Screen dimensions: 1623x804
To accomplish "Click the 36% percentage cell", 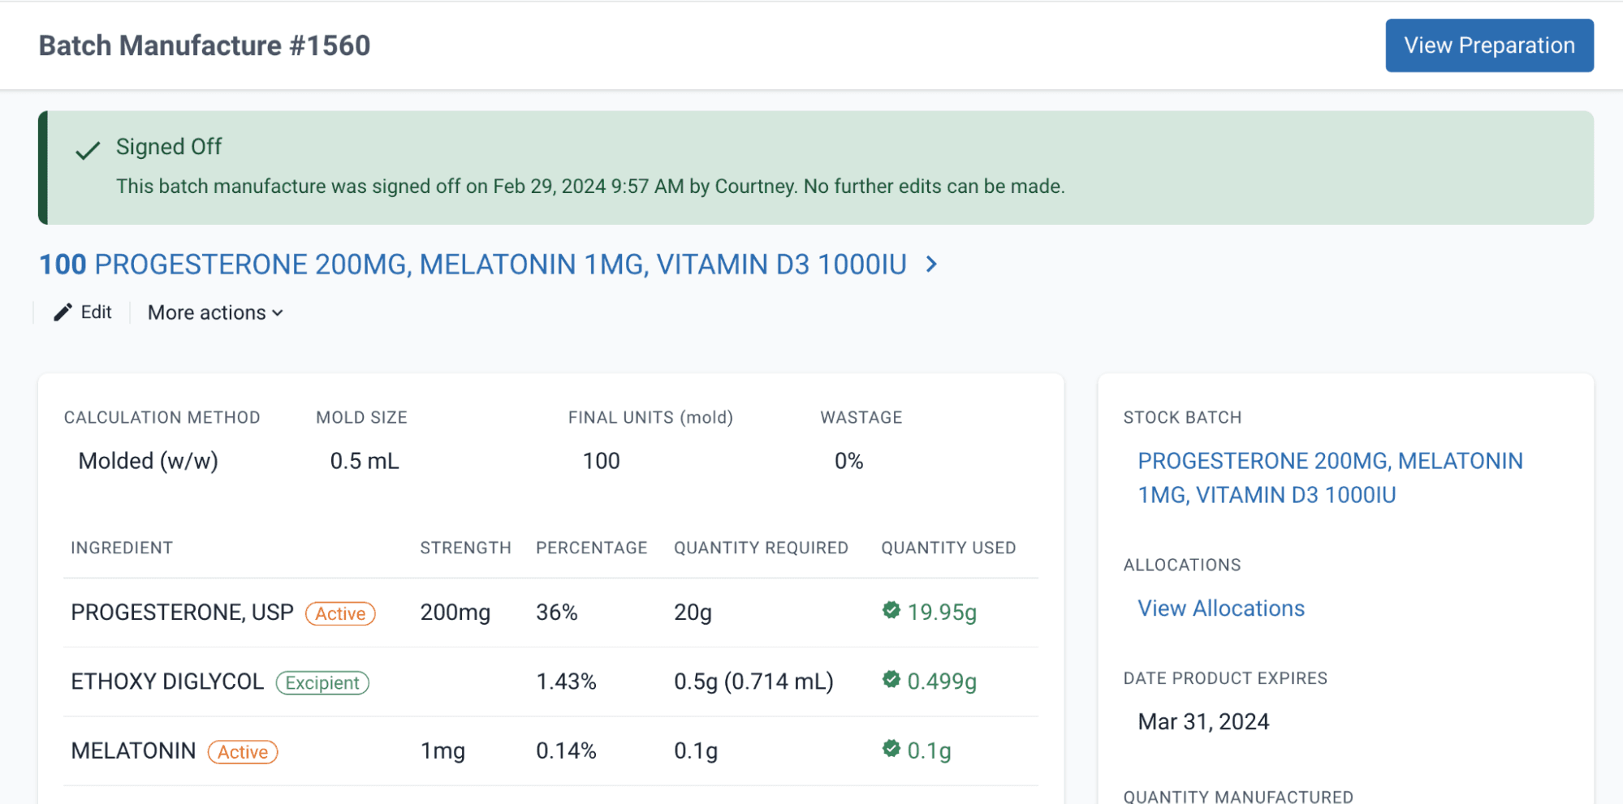I will click(556, 613).
